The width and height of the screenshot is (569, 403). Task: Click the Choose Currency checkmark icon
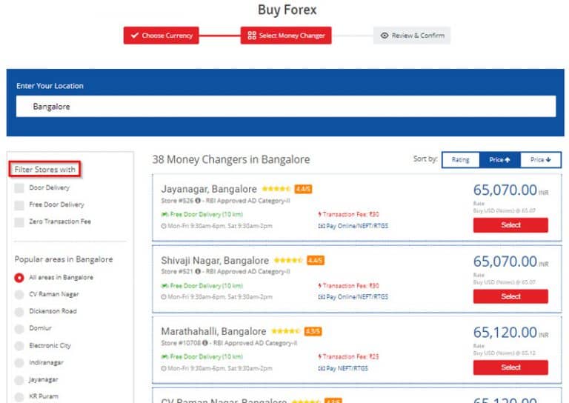pos(134,36)
